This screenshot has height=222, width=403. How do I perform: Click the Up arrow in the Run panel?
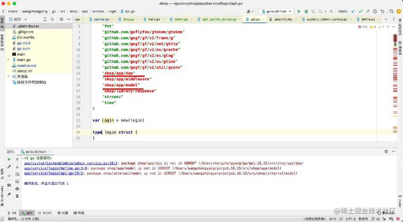pyautogui.click(x=17, y=160)
